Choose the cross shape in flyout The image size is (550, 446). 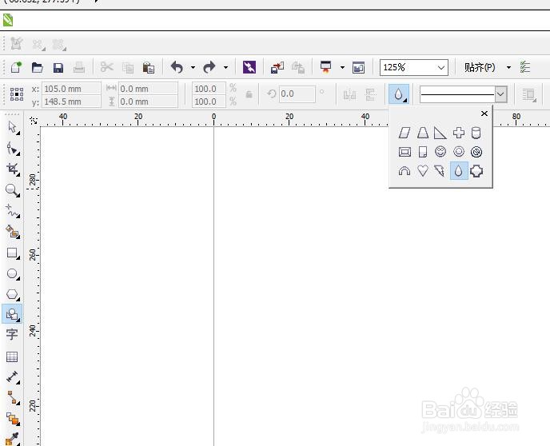coord(458,133)
